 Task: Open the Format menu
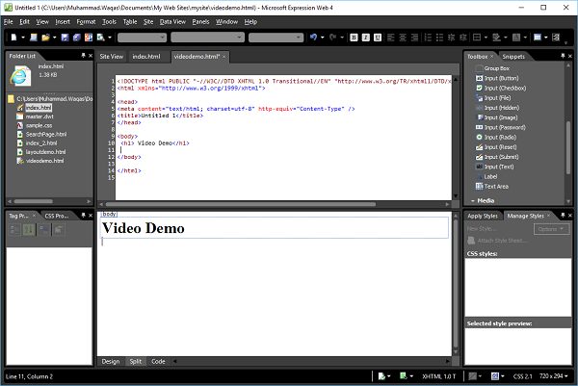86,20
